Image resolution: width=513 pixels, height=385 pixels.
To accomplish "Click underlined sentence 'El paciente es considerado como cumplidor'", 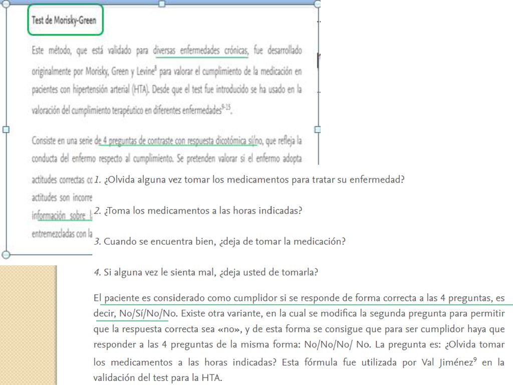I will click(299, 298).
